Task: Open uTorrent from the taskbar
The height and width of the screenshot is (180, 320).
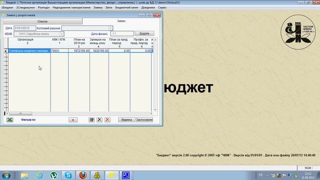Action: [x=53, y=175]
